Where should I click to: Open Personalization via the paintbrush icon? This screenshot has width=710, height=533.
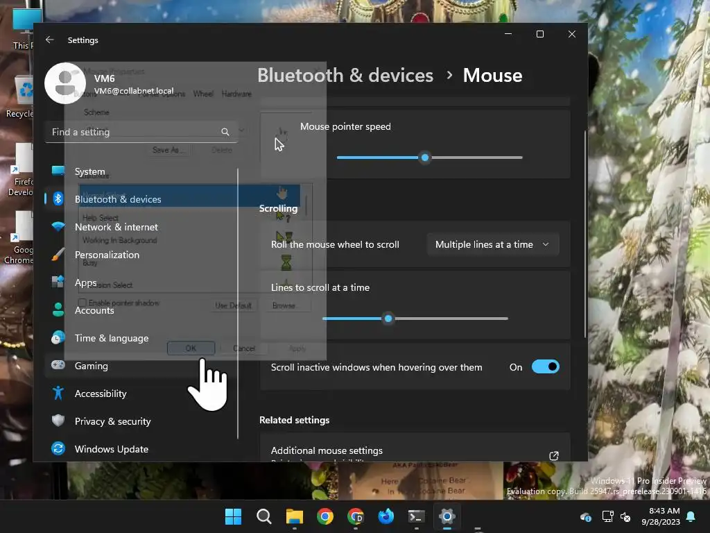point(58,254)
